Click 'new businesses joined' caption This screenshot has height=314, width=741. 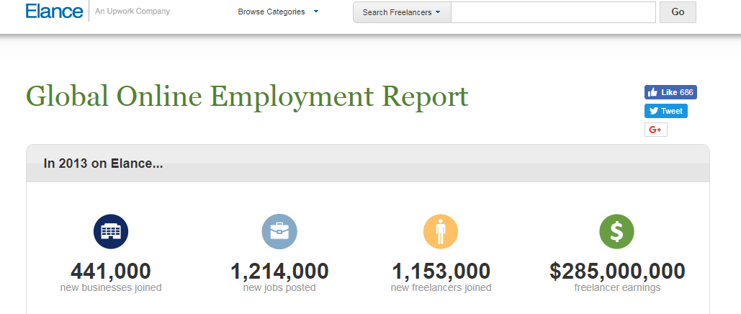pos(111,287)
